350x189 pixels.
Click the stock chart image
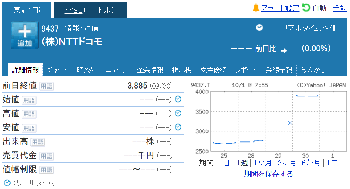pos(268,120)
